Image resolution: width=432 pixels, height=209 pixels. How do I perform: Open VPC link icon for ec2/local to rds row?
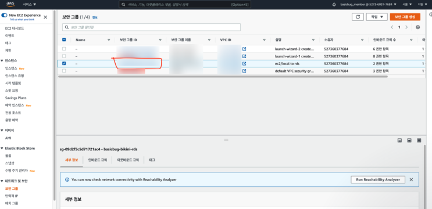tap(244, 63)
